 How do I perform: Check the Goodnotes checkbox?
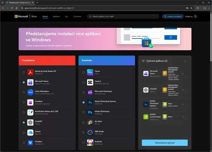(x=24, y=113)
